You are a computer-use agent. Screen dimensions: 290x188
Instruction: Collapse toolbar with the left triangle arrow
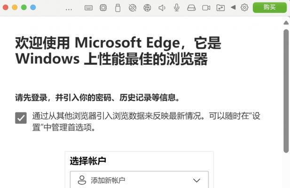tap(233, 8)
